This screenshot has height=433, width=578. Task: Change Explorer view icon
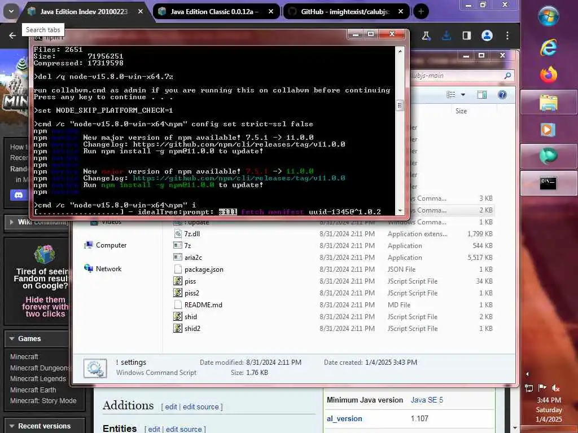[x=451, y=95]
